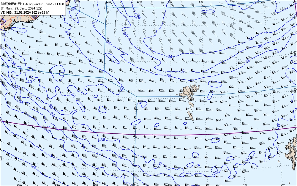Image resolution: width=297 pixels, height=186 pixels.
Task: Click the 14W longitude label on bottom edge
Action: pyautogui.click(x=58, y=185)
